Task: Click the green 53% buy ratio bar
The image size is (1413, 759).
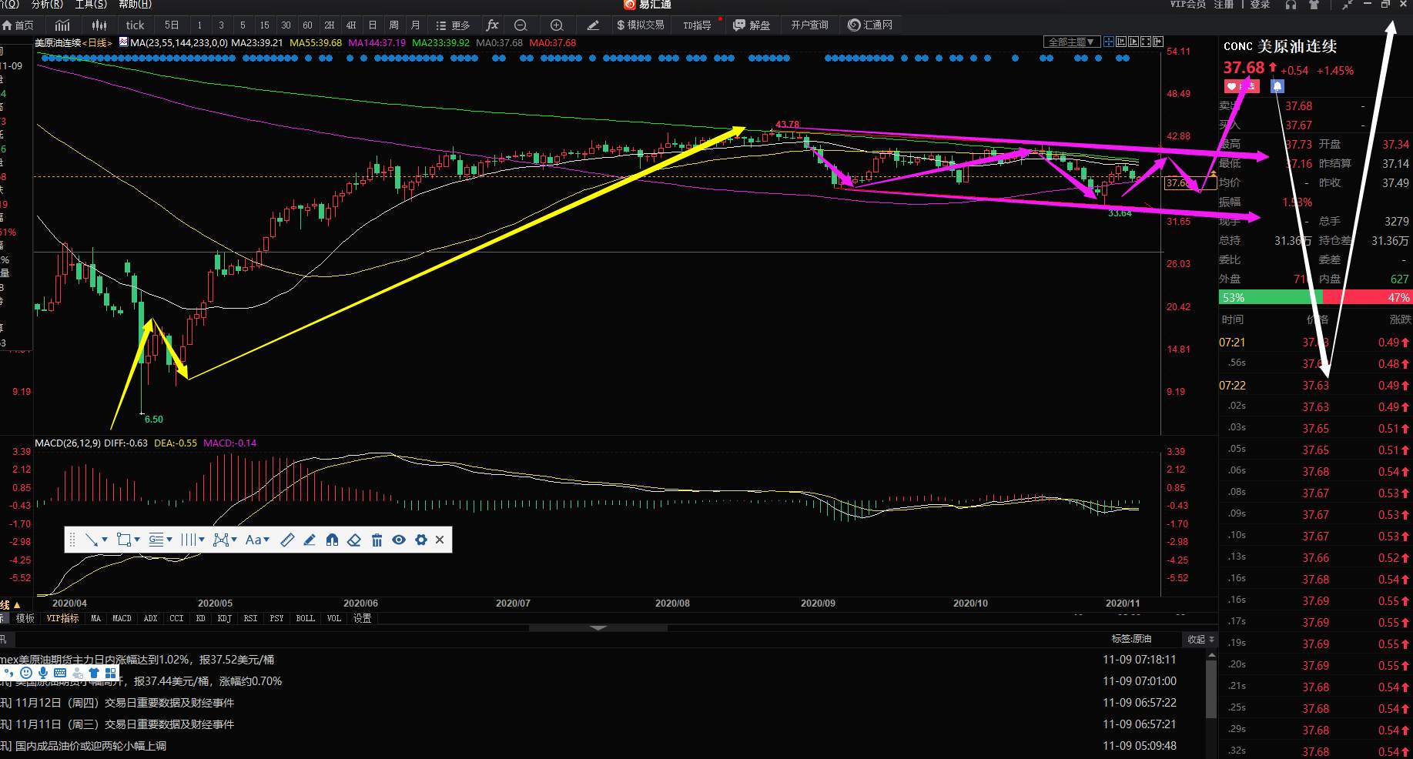Action: click(x=1270, y=297)
